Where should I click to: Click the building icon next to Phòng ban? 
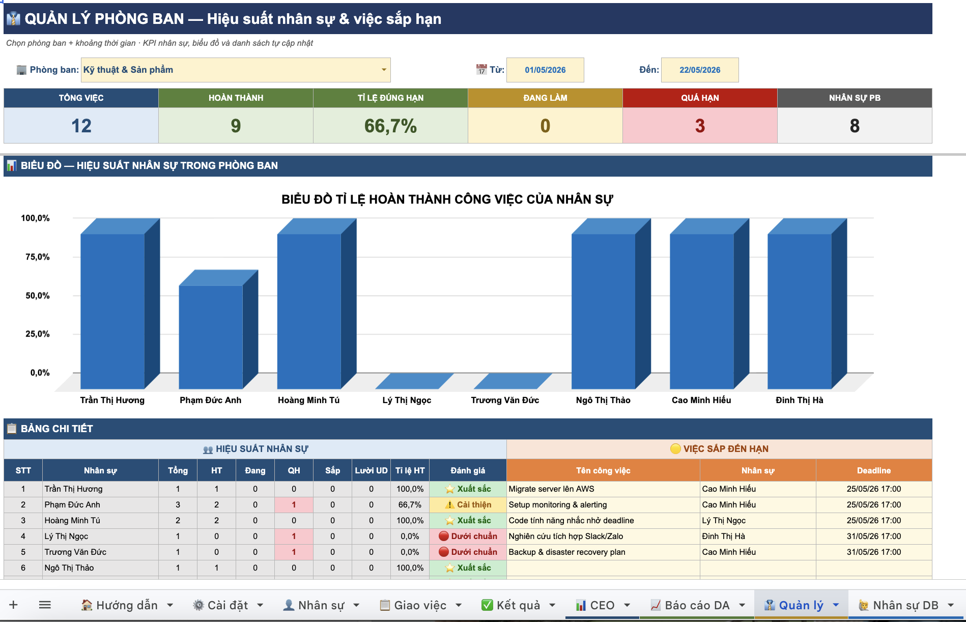click(x=21, y=70)
